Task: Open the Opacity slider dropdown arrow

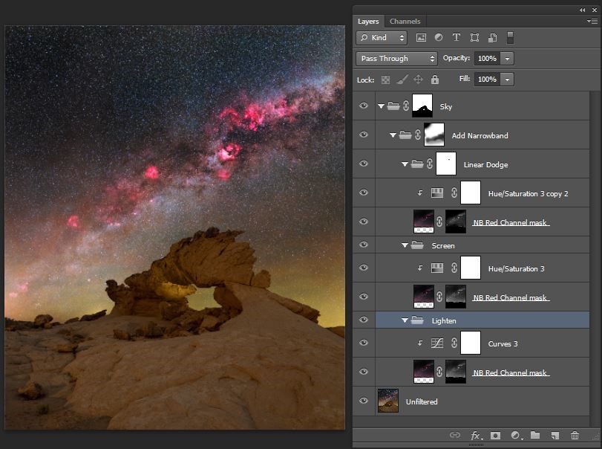Action: [x=508, y=59]
